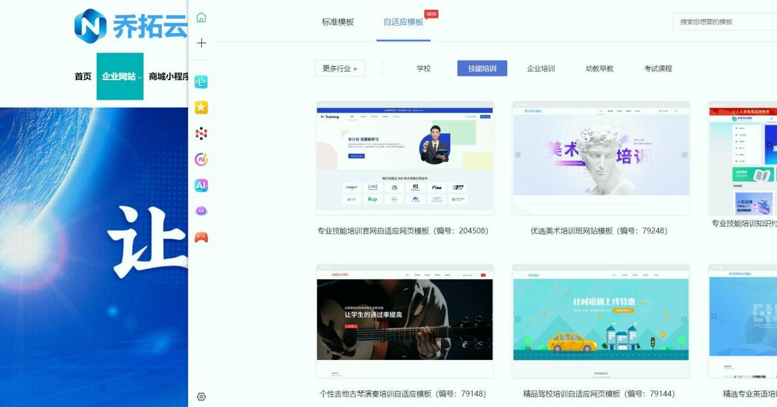The height and width of the screenshot is (407, 777).
Task: Click the 精品驾校培训自适应网页模板 title link
Action: point(599,394)
